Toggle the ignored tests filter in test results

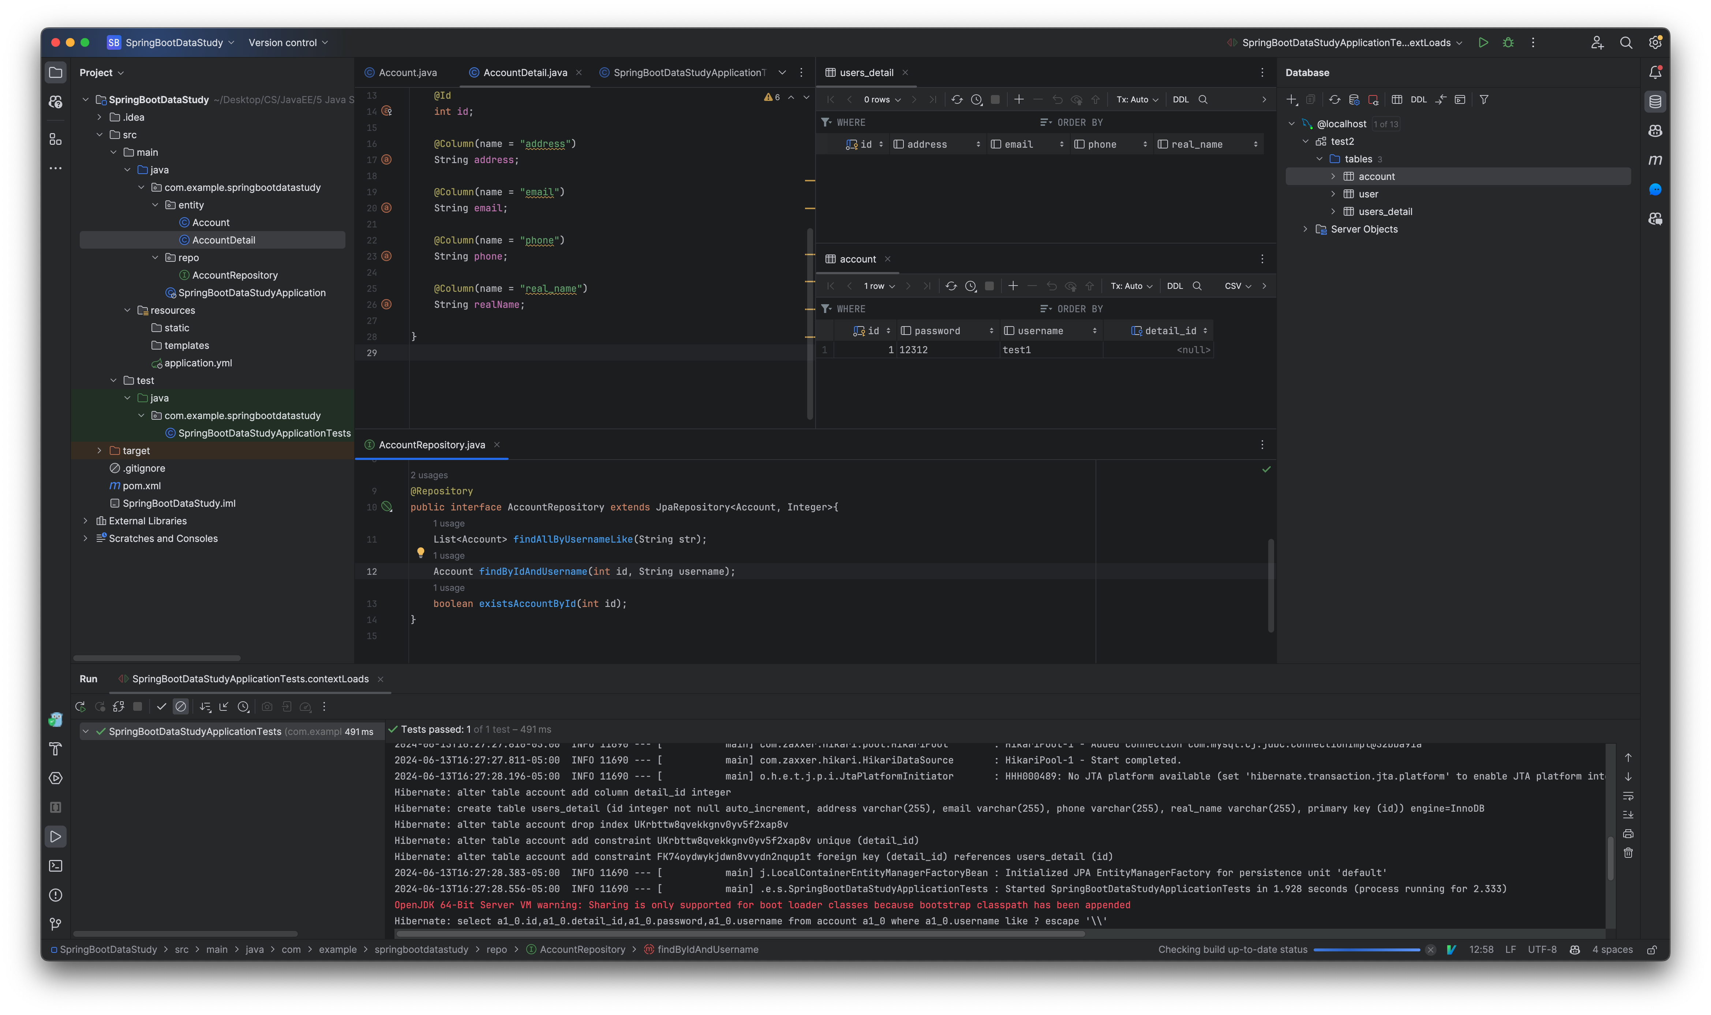pos(181,706)
